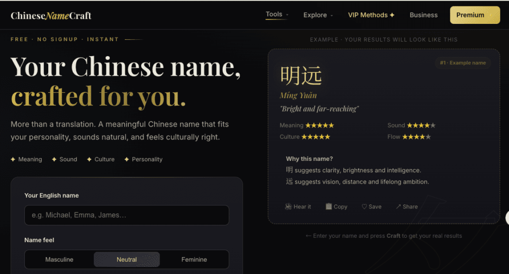Image resolution: width=509 pixels, height=274 pixels.
Task: Choose the Feminine name feel option
Action: coord(194,260)
